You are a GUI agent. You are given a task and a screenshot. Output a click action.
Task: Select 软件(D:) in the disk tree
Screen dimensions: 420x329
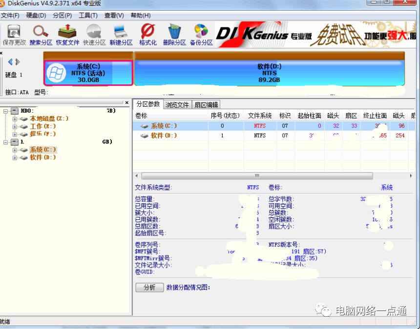click(43, 157)
